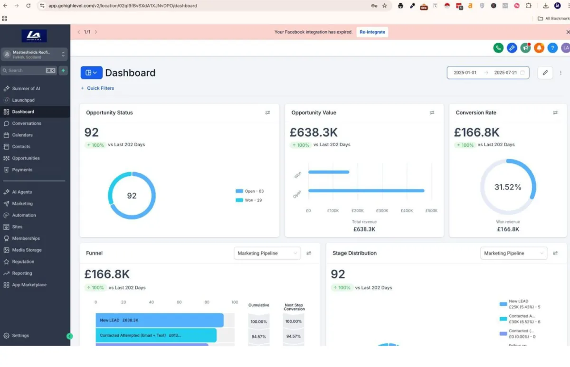
Task: Click the end date 2025-07-21
Action: click(505, 73)
